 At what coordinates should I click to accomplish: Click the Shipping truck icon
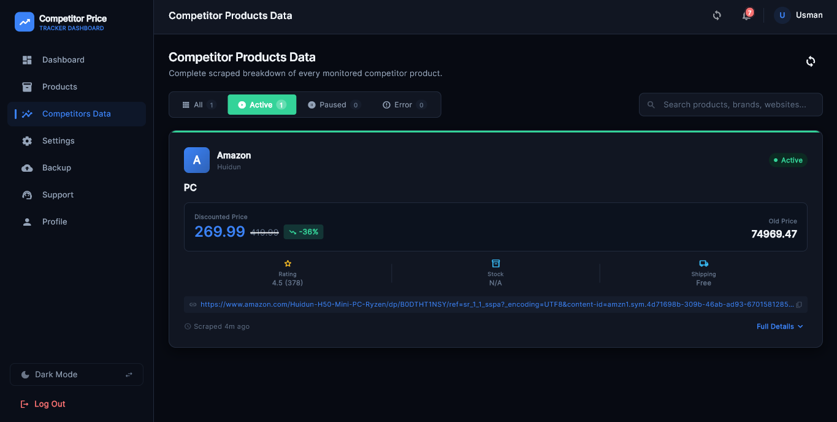point(703,264)
